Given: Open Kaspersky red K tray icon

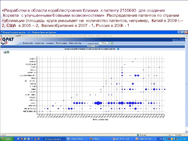Looking at the screenshot, I should (169, 139).
